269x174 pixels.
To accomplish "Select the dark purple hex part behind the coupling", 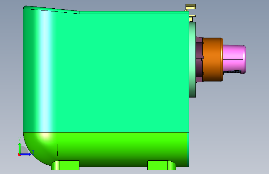I will click(199, 59).
